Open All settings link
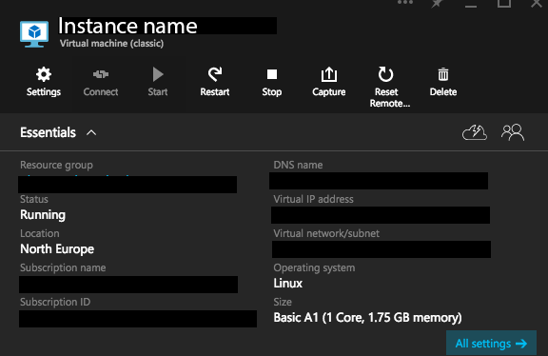Screen dimensions: 548x356 (491, 344)
